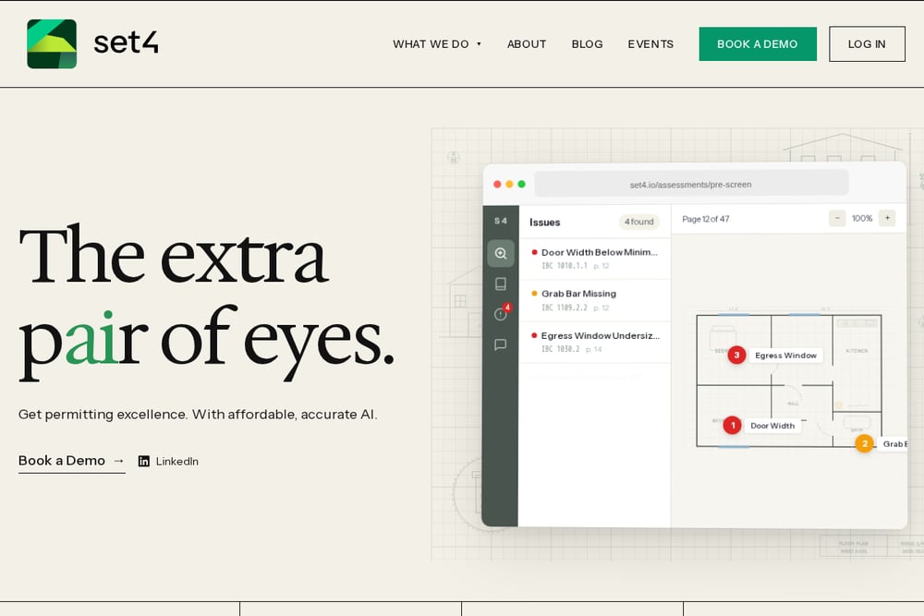Go to the About page
The image size is (924, 616).
click(x=527, y=44)
